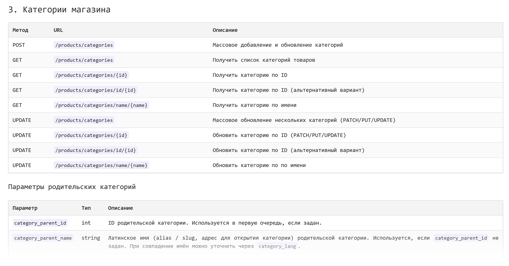This screenshot has height=266, width=509.
Task: Click the "URL" column header
Action: coord(58,30)
